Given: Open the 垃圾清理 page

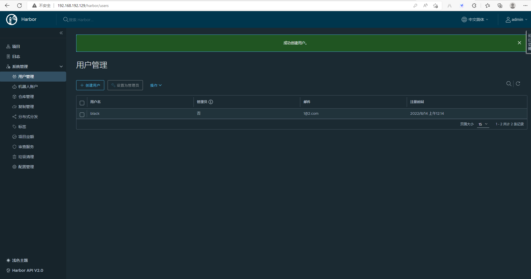Looking at the screenshot, I should 26,156.
